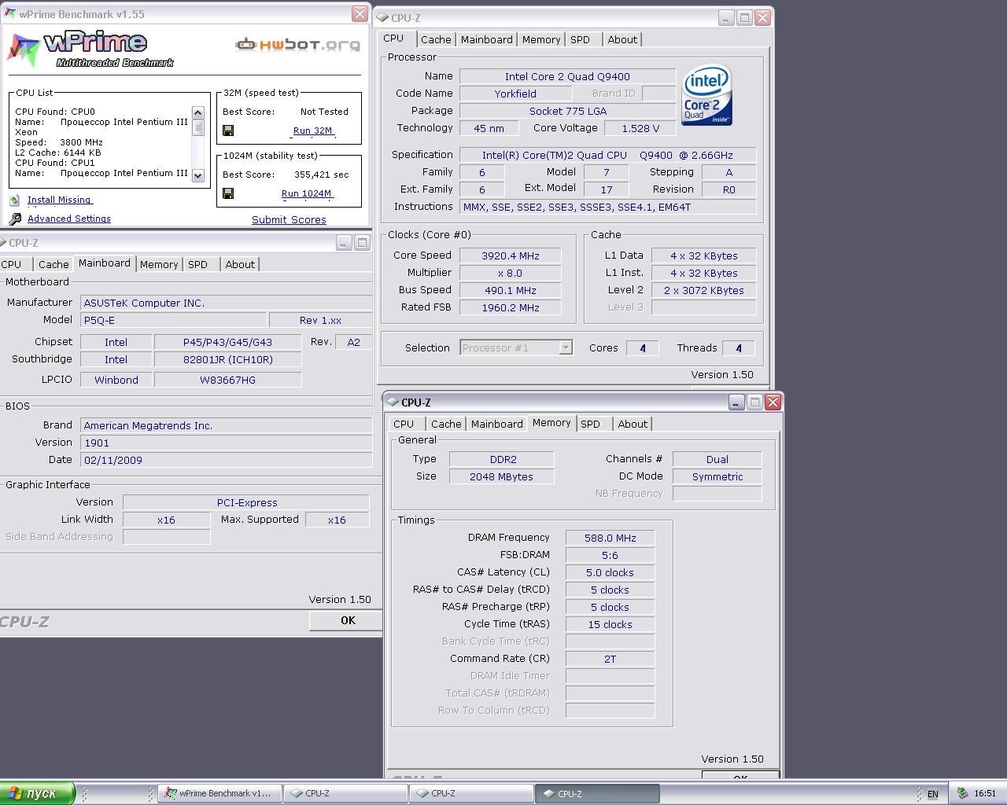
Task: Select CPU tab in top CPU-Z window
Action: 393,39
